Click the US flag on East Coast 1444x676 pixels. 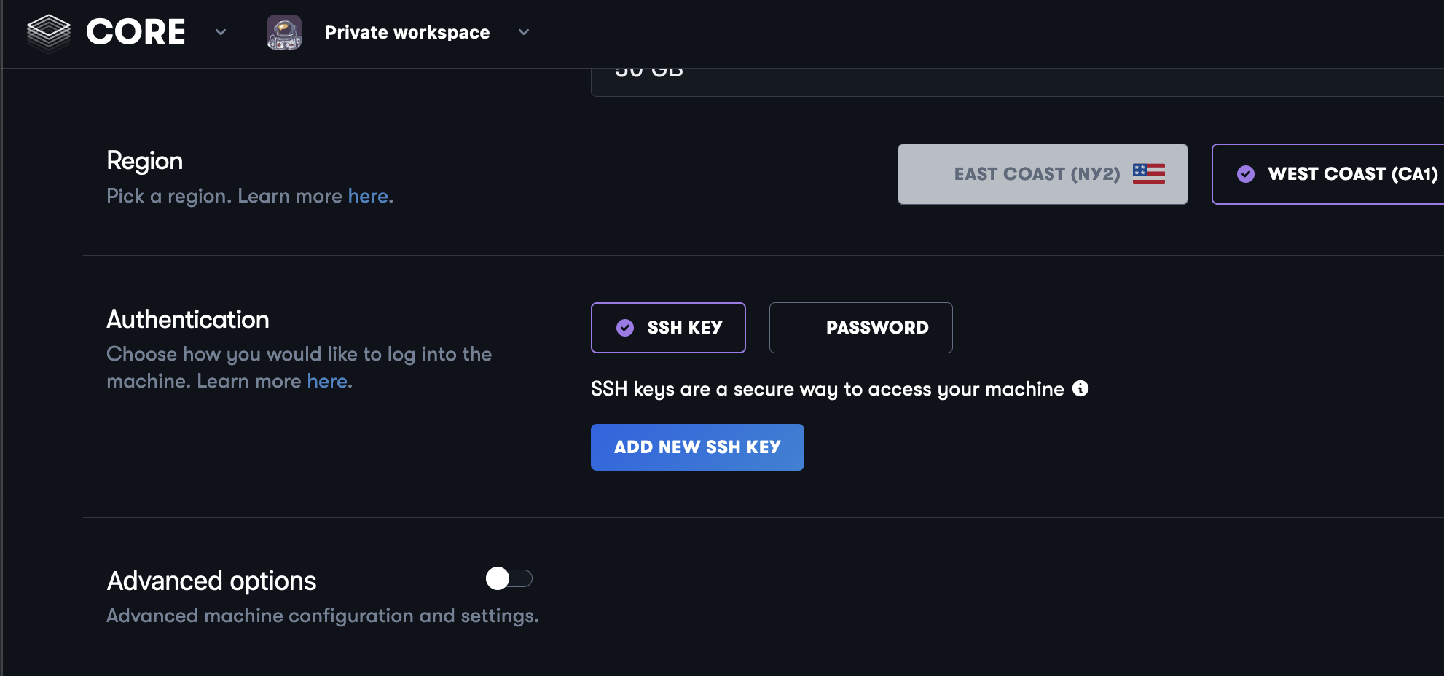(x=1148, y=173)
